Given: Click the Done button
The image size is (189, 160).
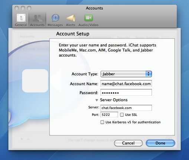Looking at the screenshot, I should click(160, 143).
